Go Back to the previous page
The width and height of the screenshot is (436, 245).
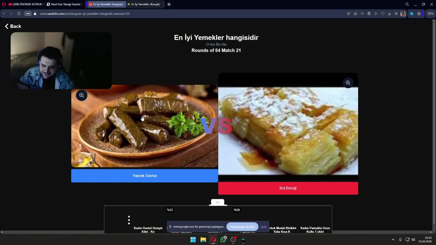point(13,26)
